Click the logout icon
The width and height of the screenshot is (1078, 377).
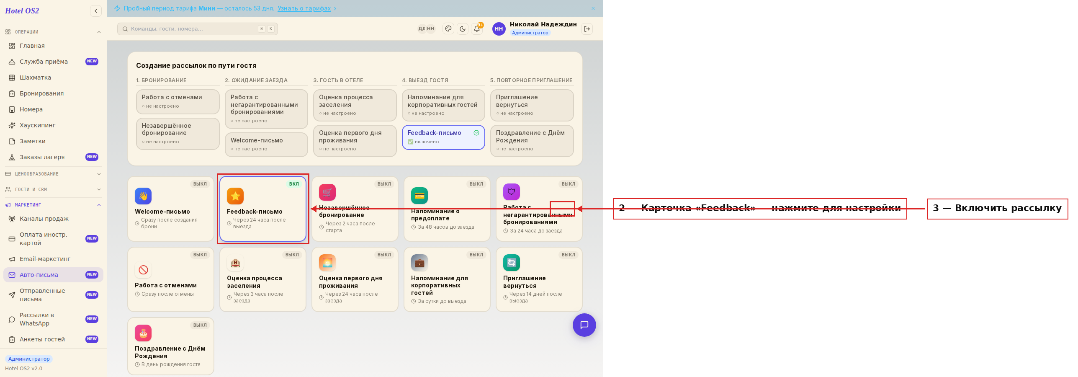[x=587, y=29]
